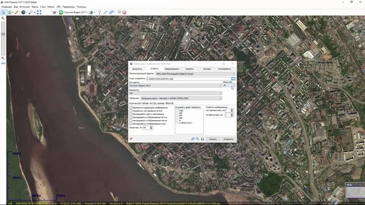Open the resulting format JPEG dropdown
Viewport: 365px width, 205px height.
tap(195, 73)
